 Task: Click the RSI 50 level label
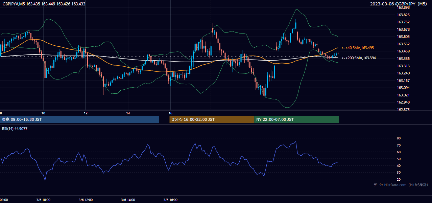(x=399, y=159)
